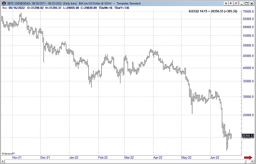Click the Nov-21 date axis label
The image size is (256, 164).
click(16, 157)
